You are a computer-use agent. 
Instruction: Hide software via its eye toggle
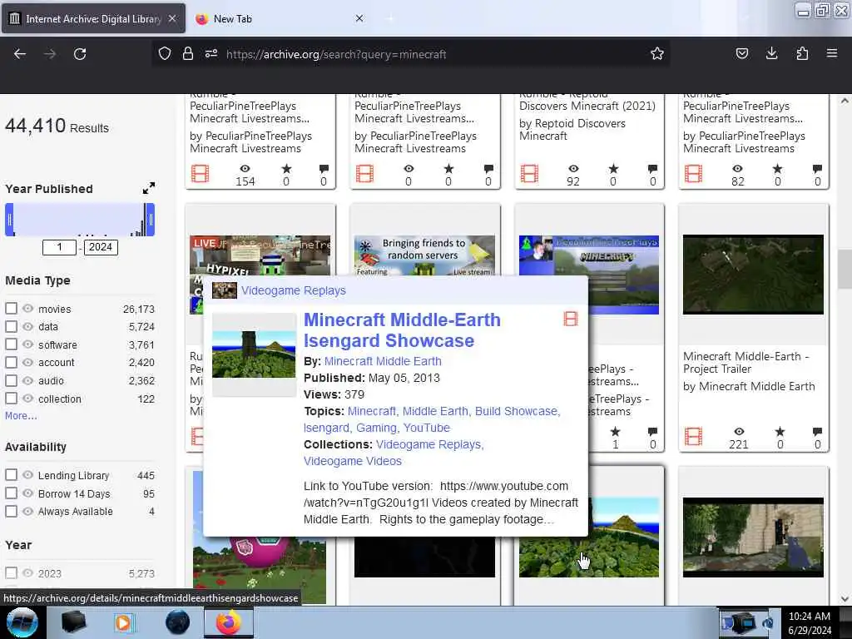pyautogui.click(x=27, y=344)
